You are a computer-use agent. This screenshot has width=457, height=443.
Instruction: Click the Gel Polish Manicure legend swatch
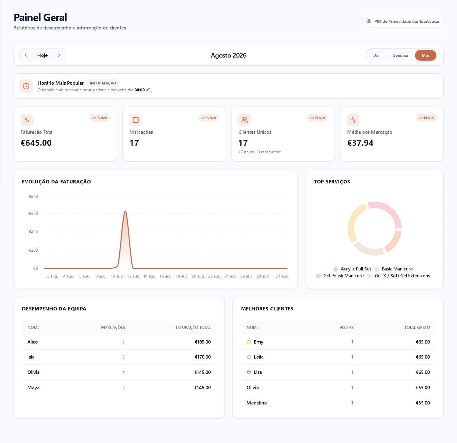click(x=318, y=276)
